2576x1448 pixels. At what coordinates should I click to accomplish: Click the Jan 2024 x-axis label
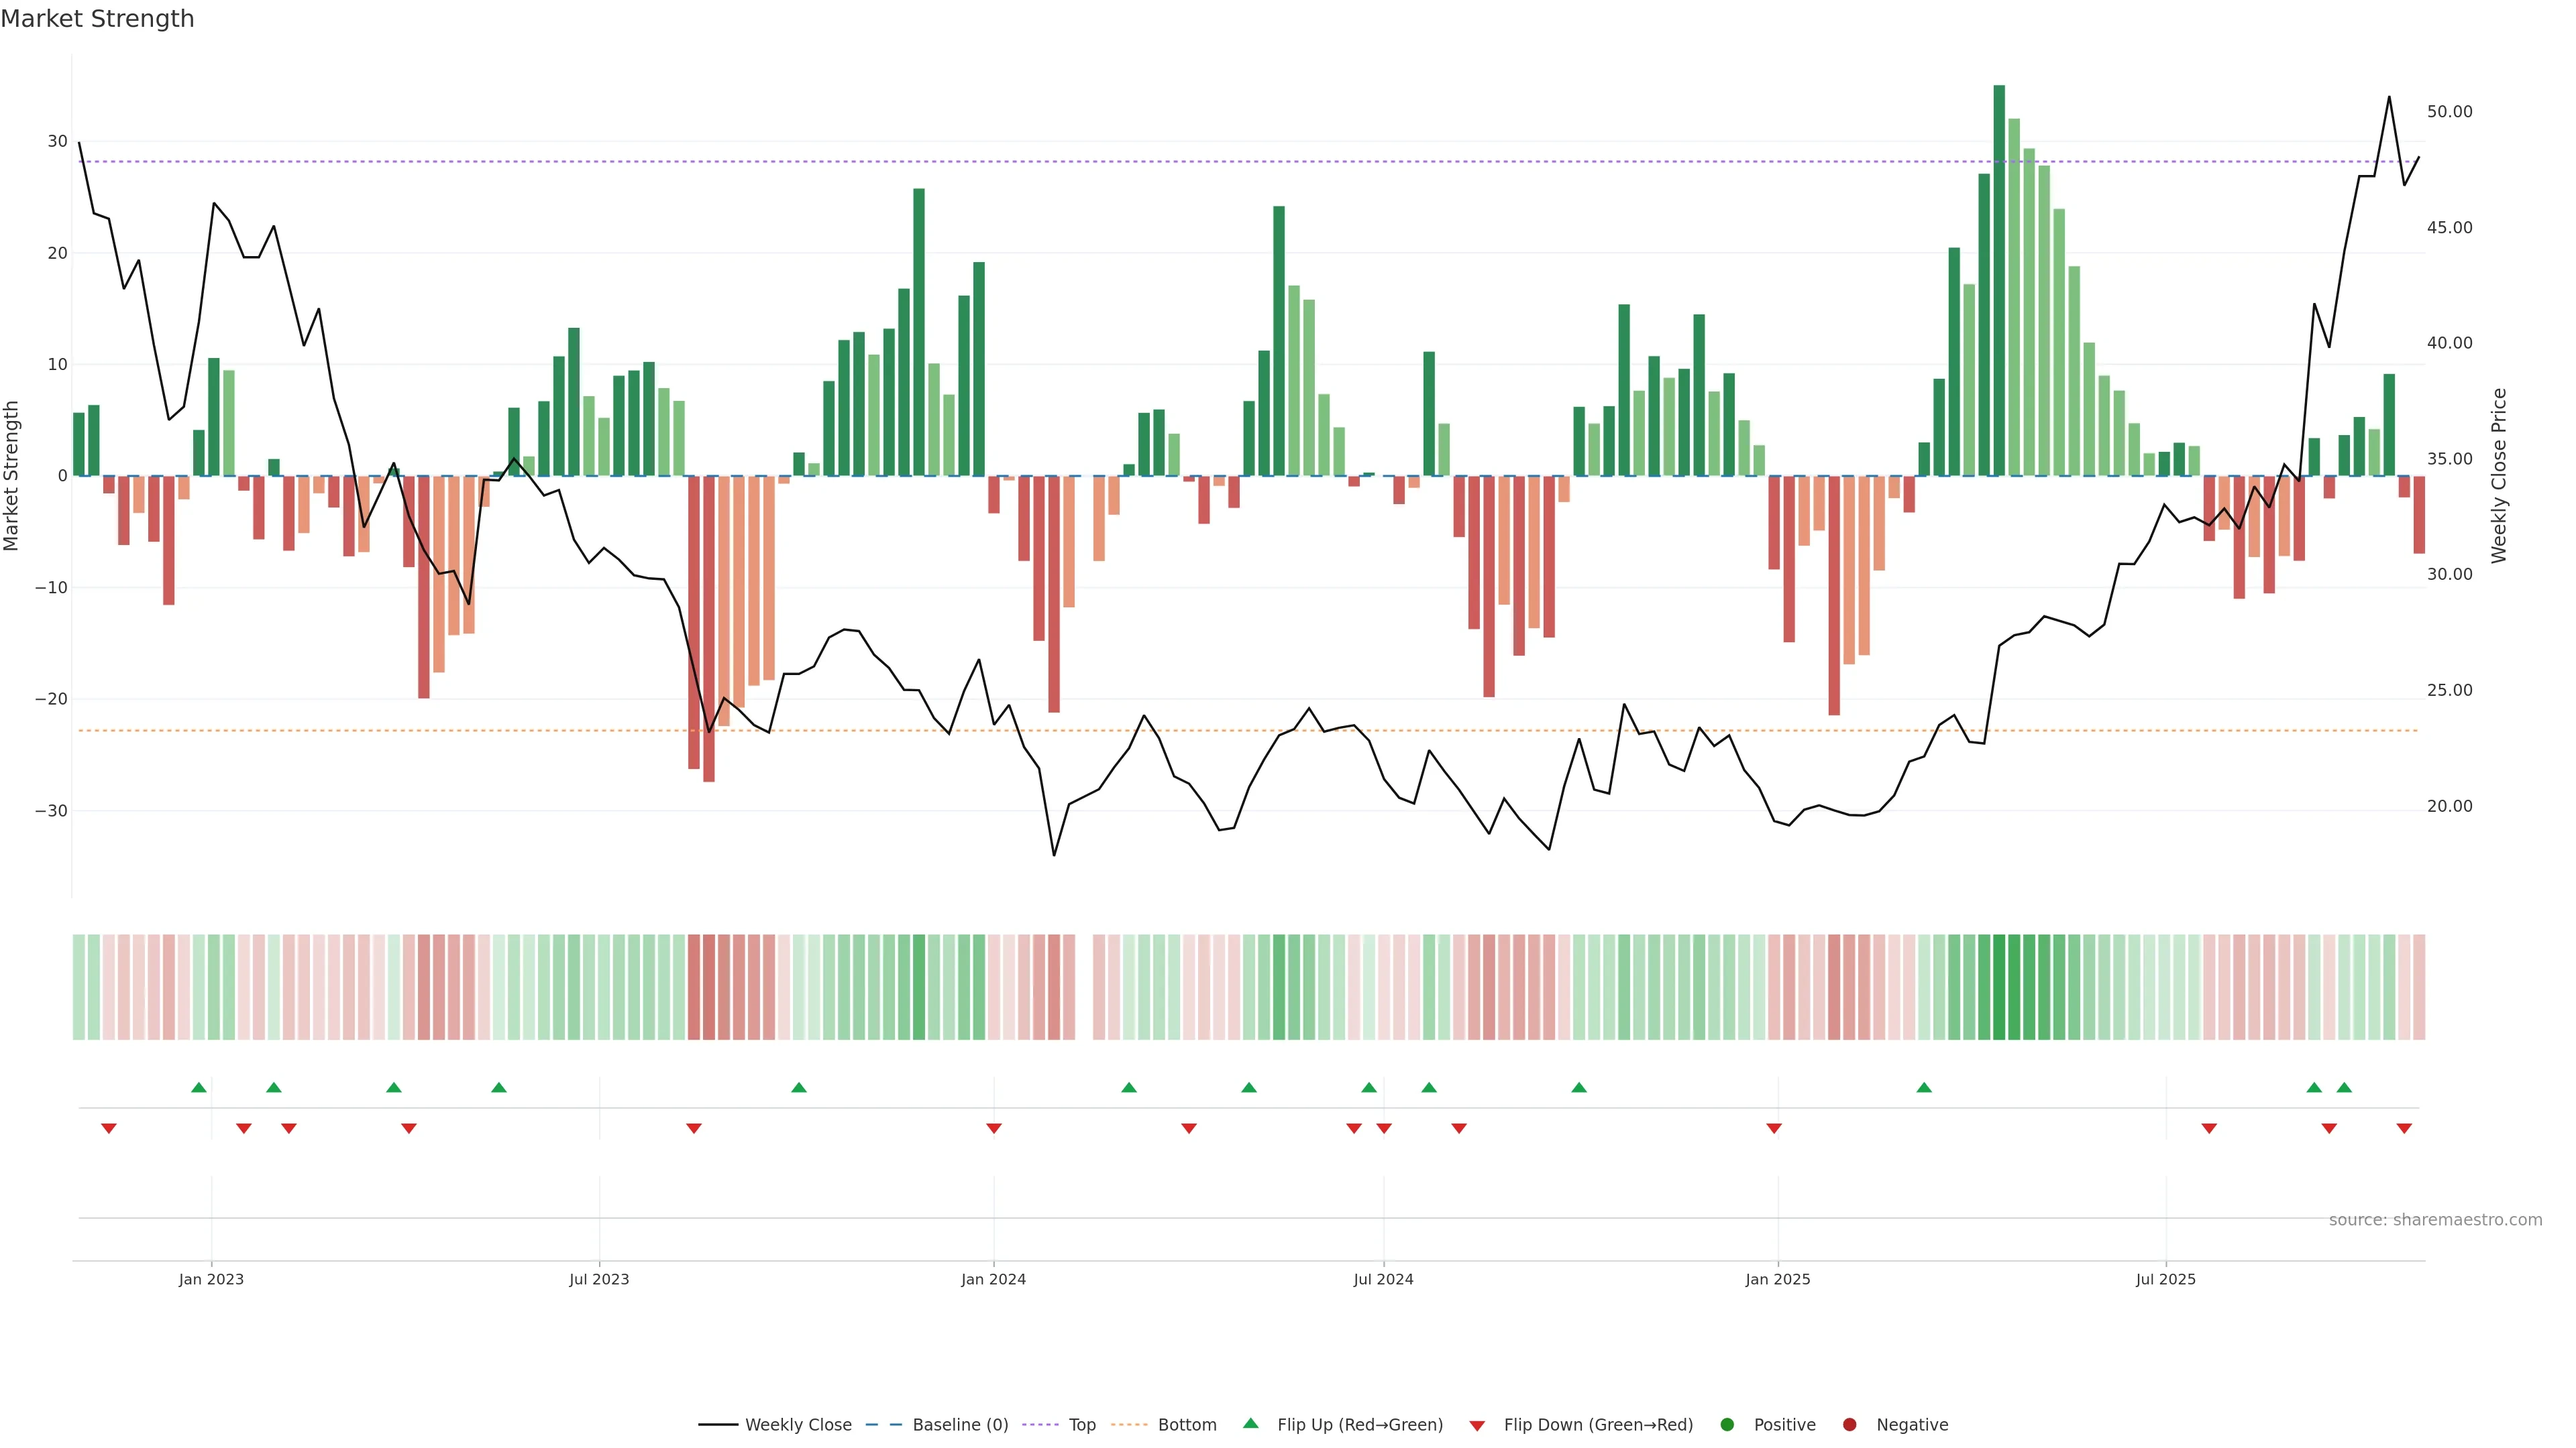993,1279
